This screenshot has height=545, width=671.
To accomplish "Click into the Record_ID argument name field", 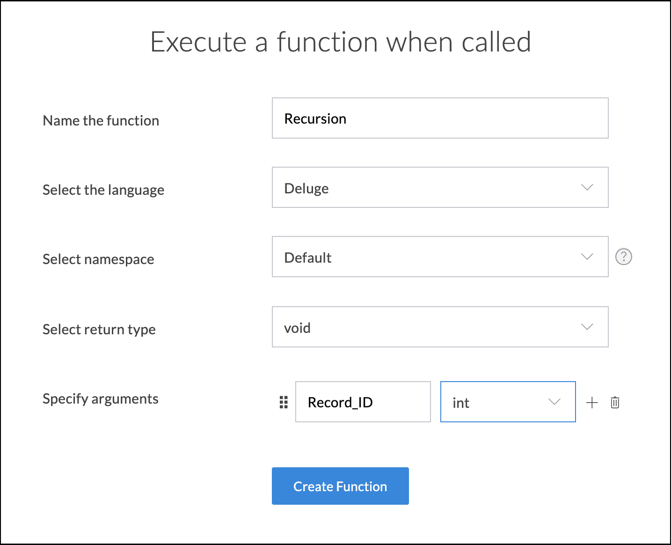I will [x=363, y=402].
